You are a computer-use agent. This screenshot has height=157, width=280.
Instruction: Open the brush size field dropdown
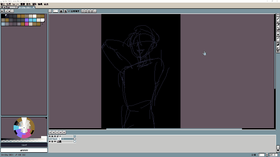56,11
